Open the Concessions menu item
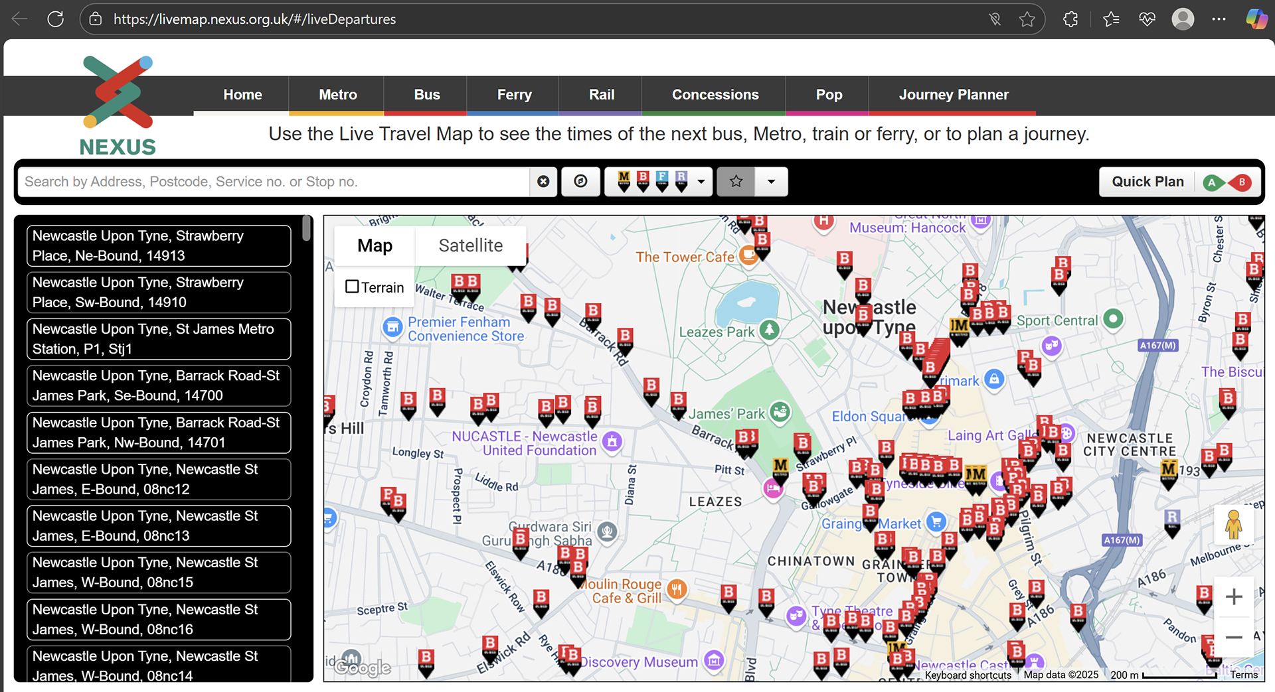The height and width of the screenshot is (692, 1275). [715, 95]
